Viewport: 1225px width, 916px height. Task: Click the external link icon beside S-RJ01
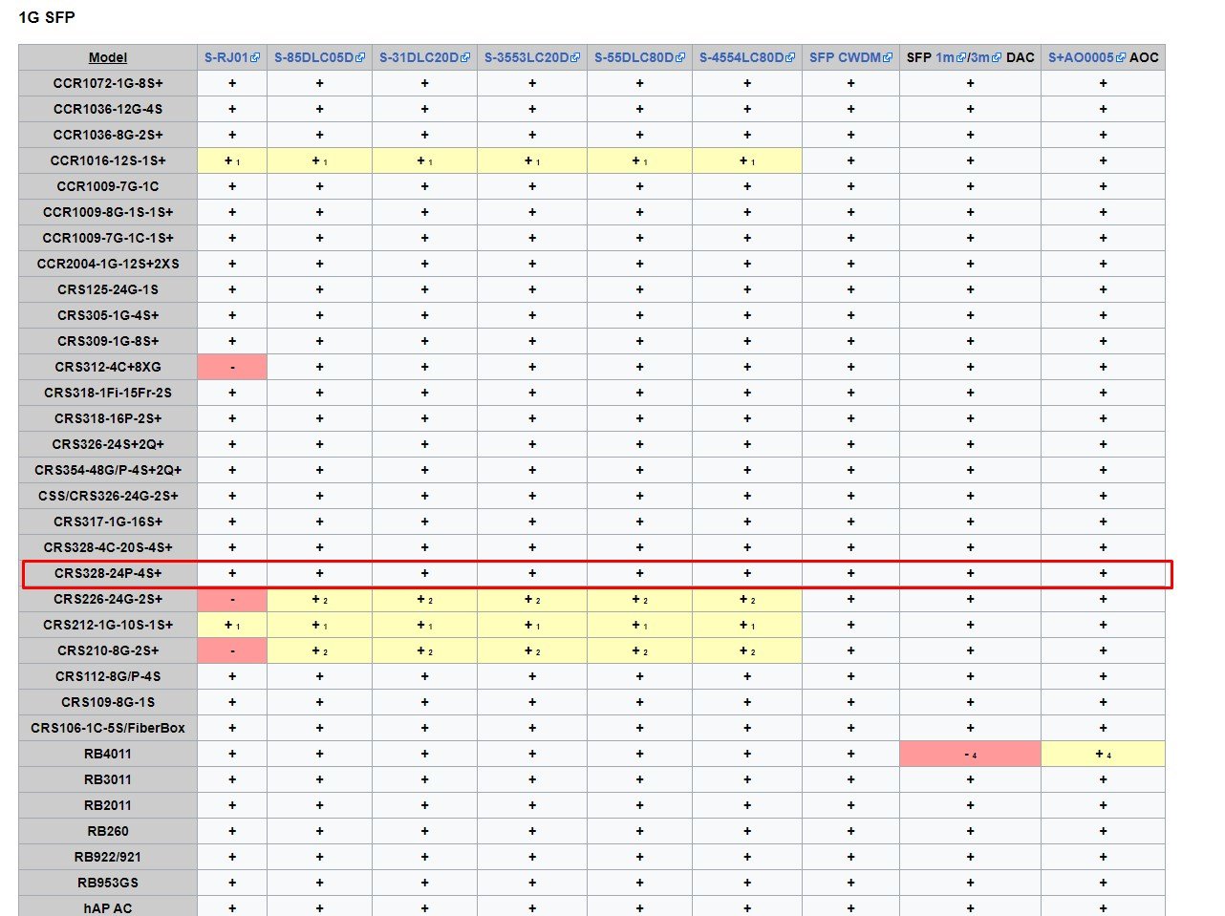(x=255, y=57)
